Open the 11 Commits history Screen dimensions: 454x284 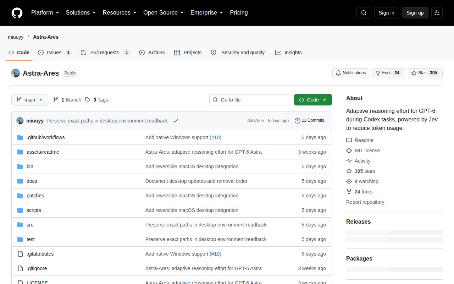coord(309,121)
